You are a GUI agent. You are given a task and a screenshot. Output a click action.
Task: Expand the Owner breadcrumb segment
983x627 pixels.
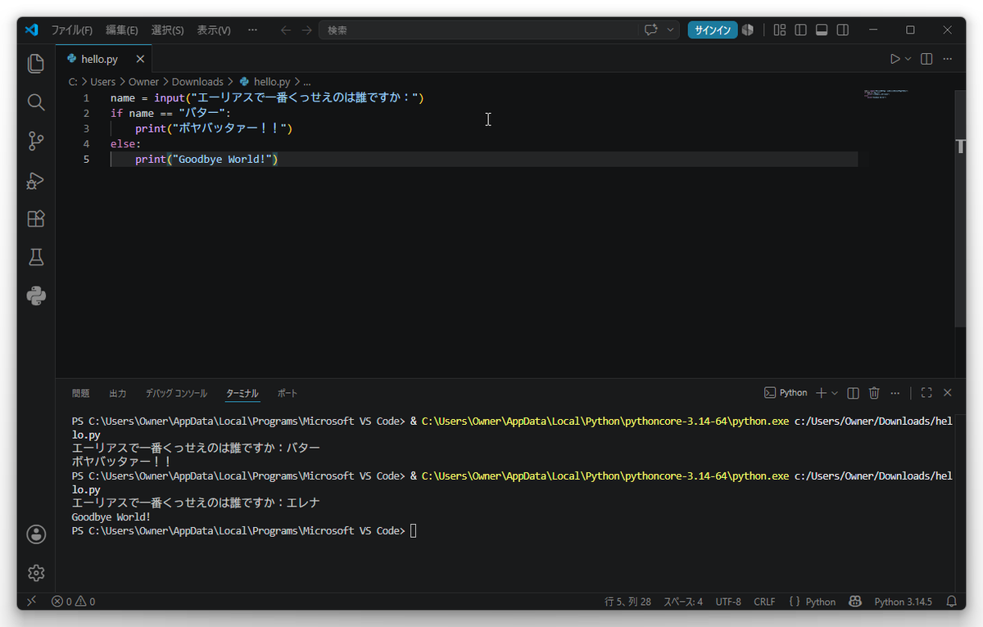tap(143, 82)
